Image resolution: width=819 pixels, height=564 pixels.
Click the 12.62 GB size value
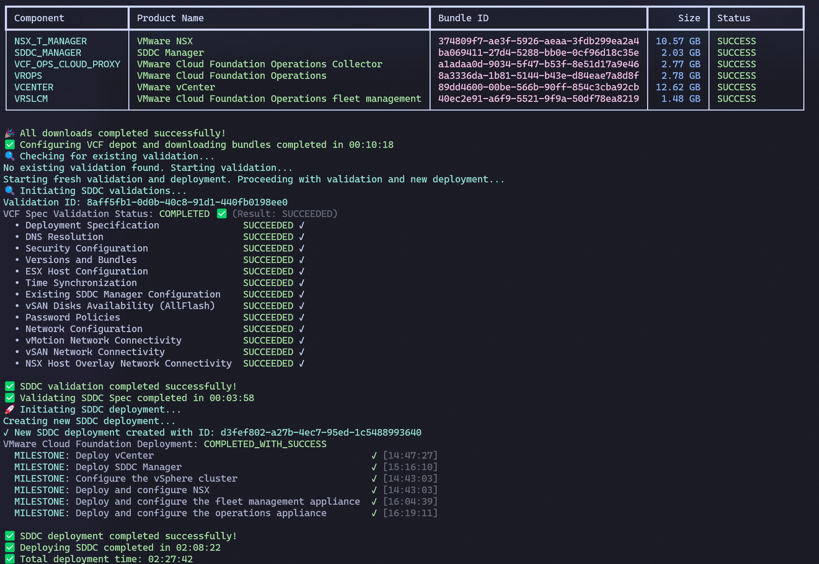pyautogui.click(x=678, y=87)
